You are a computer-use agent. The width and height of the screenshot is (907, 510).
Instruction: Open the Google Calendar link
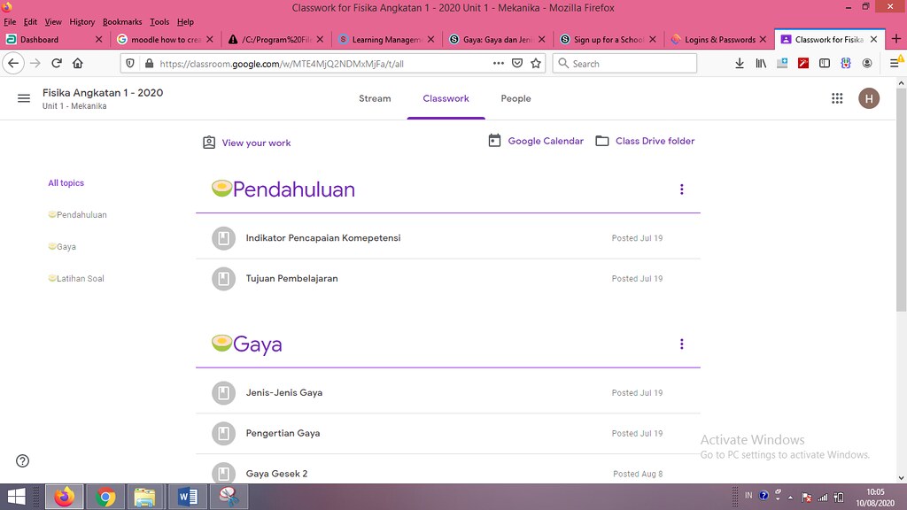pyautogui.click(x=536, y=141)
